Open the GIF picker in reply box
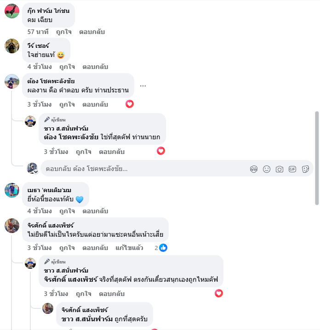The width and height of the screenshot is (320, 330). coord(292,169)
